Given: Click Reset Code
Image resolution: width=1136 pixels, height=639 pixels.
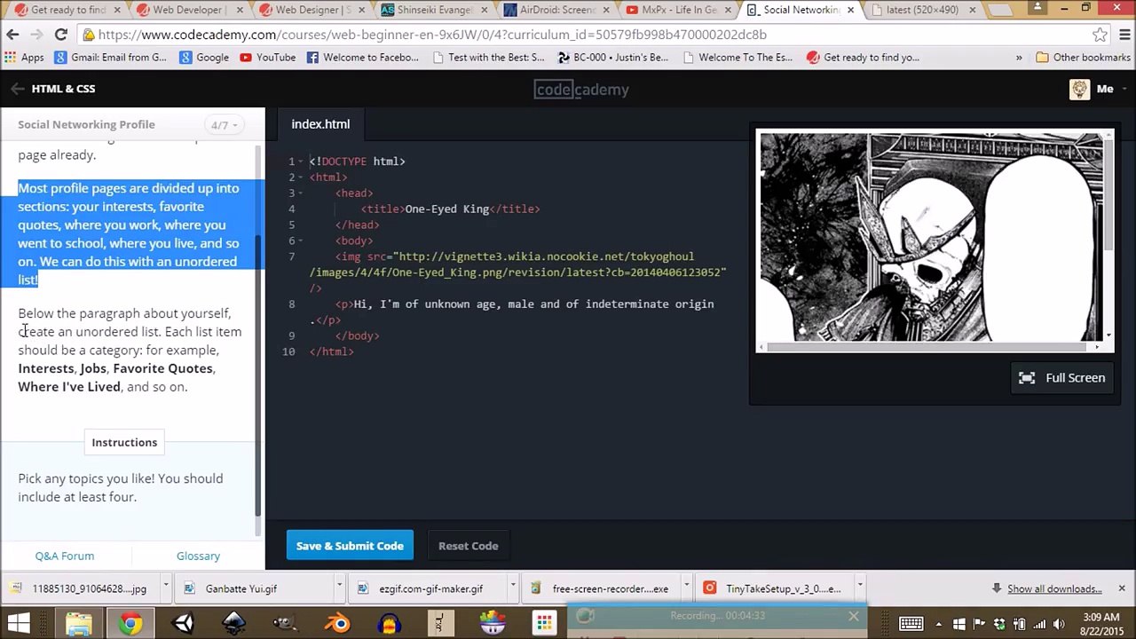Looking at the screenshot, I should pyautogui.click(x=468, y=546).
